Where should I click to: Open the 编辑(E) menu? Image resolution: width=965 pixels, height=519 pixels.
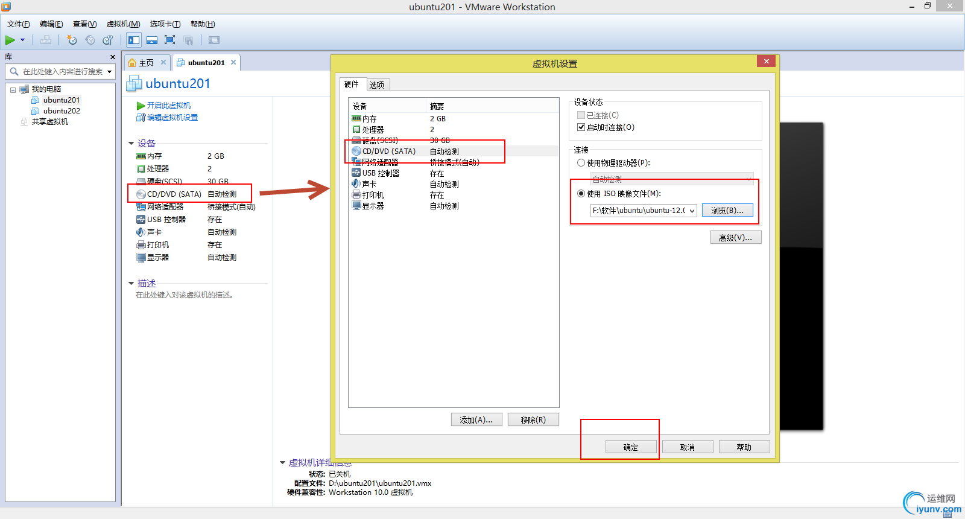pyautogui.click(x=51, y=24)
